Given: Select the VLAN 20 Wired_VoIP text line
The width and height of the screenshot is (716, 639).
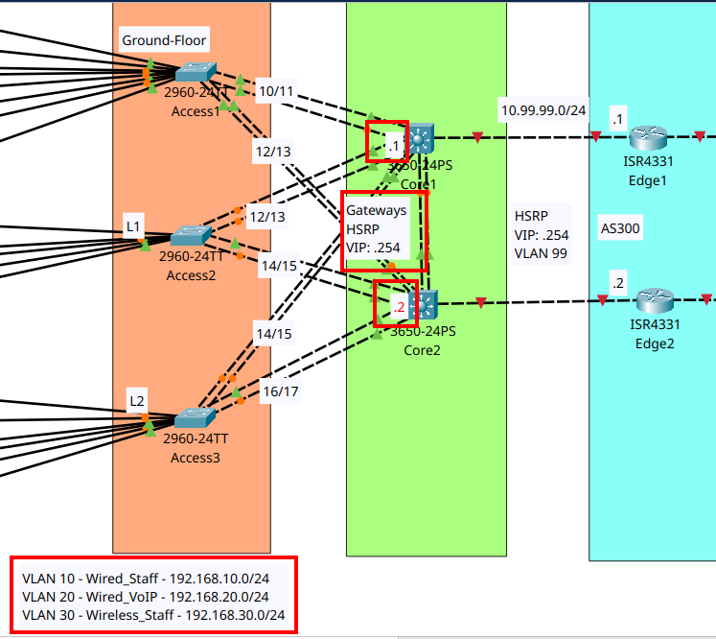Looking at the screenshot, I should click(x=145, y=597).
